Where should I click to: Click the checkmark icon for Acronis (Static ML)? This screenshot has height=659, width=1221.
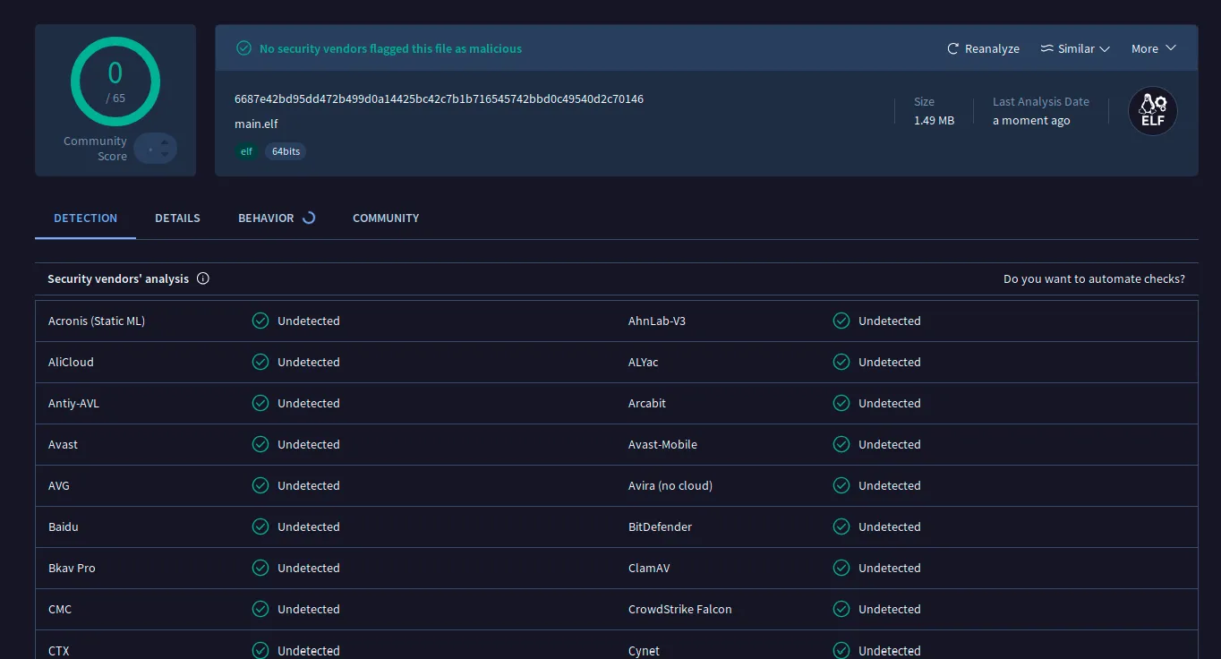point(260,321)
